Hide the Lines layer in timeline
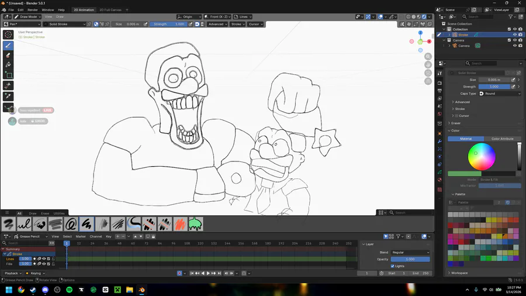 click(x=44, y=259)
